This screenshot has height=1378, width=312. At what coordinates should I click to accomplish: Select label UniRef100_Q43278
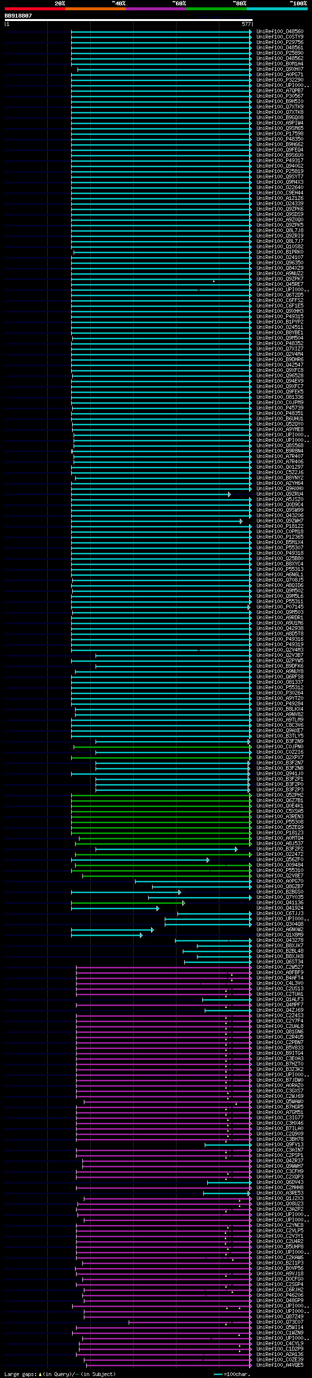(x=280, y=940)
